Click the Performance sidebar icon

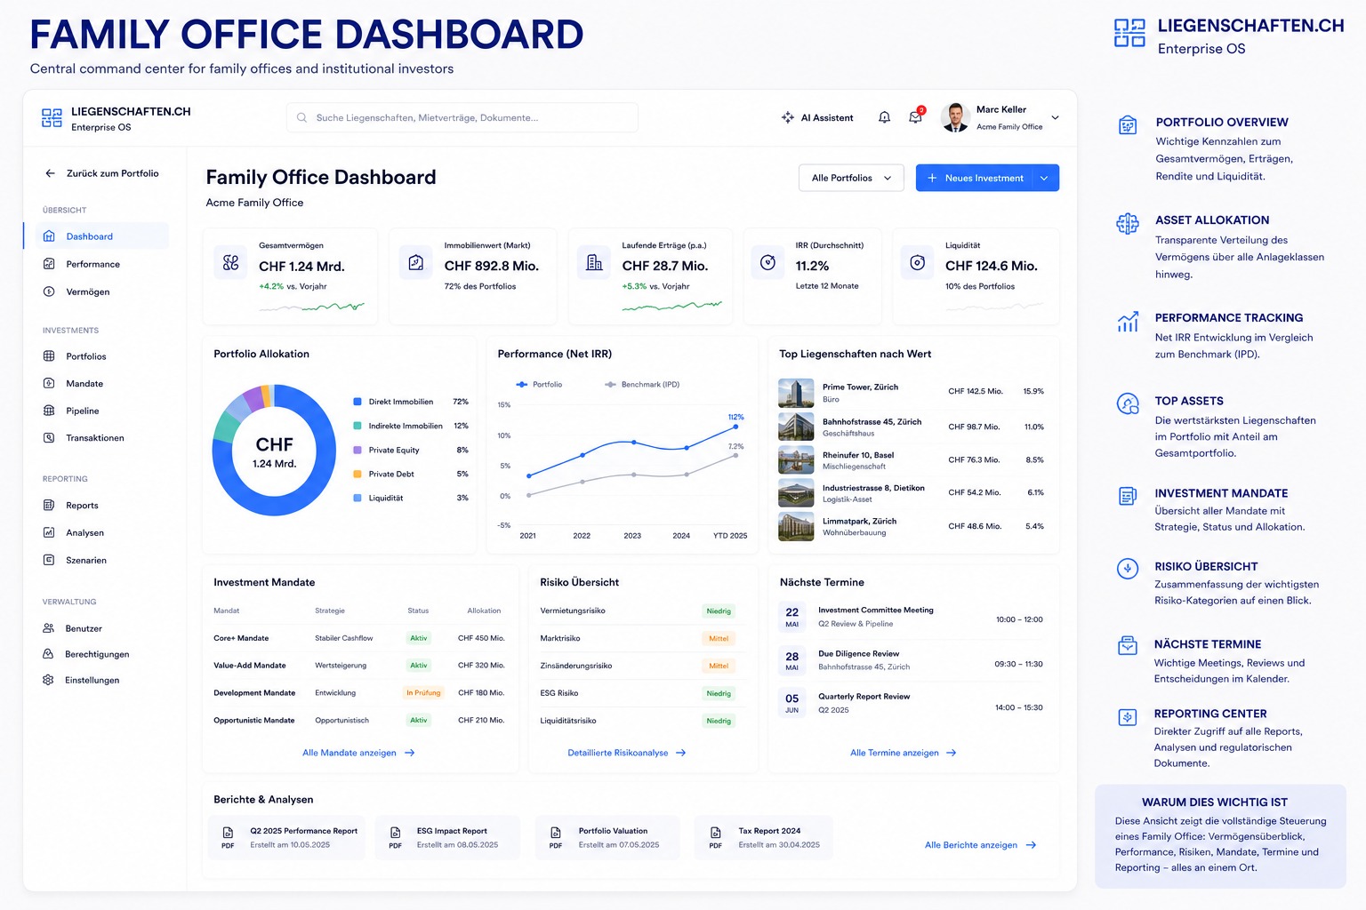(x=49, y=264)
